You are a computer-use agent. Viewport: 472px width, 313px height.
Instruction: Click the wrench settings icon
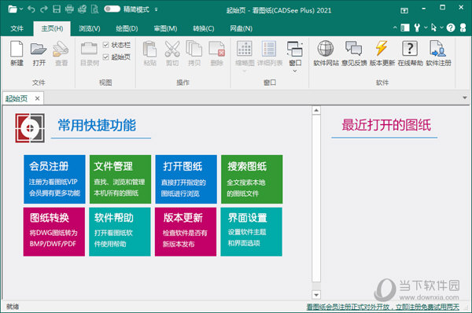[417, 28]
